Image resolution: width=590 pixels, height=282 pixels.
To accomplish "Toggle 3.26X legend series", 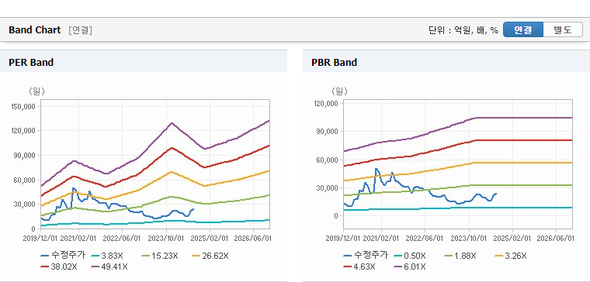I will click(511, 256).
